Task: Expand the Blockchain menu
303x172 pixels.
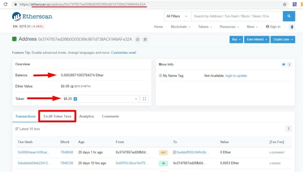Action: tap(180, 27)
